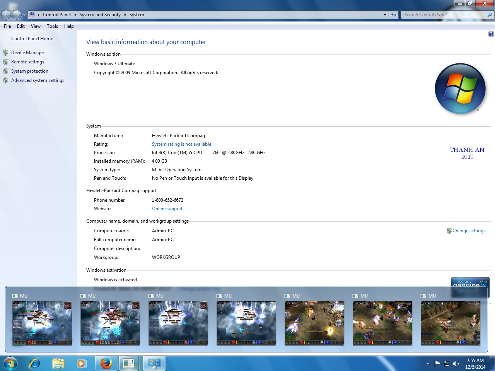Click the phone number 1-800-652-6672
This screenshot has width=495, height=371.
coord(167,200)
